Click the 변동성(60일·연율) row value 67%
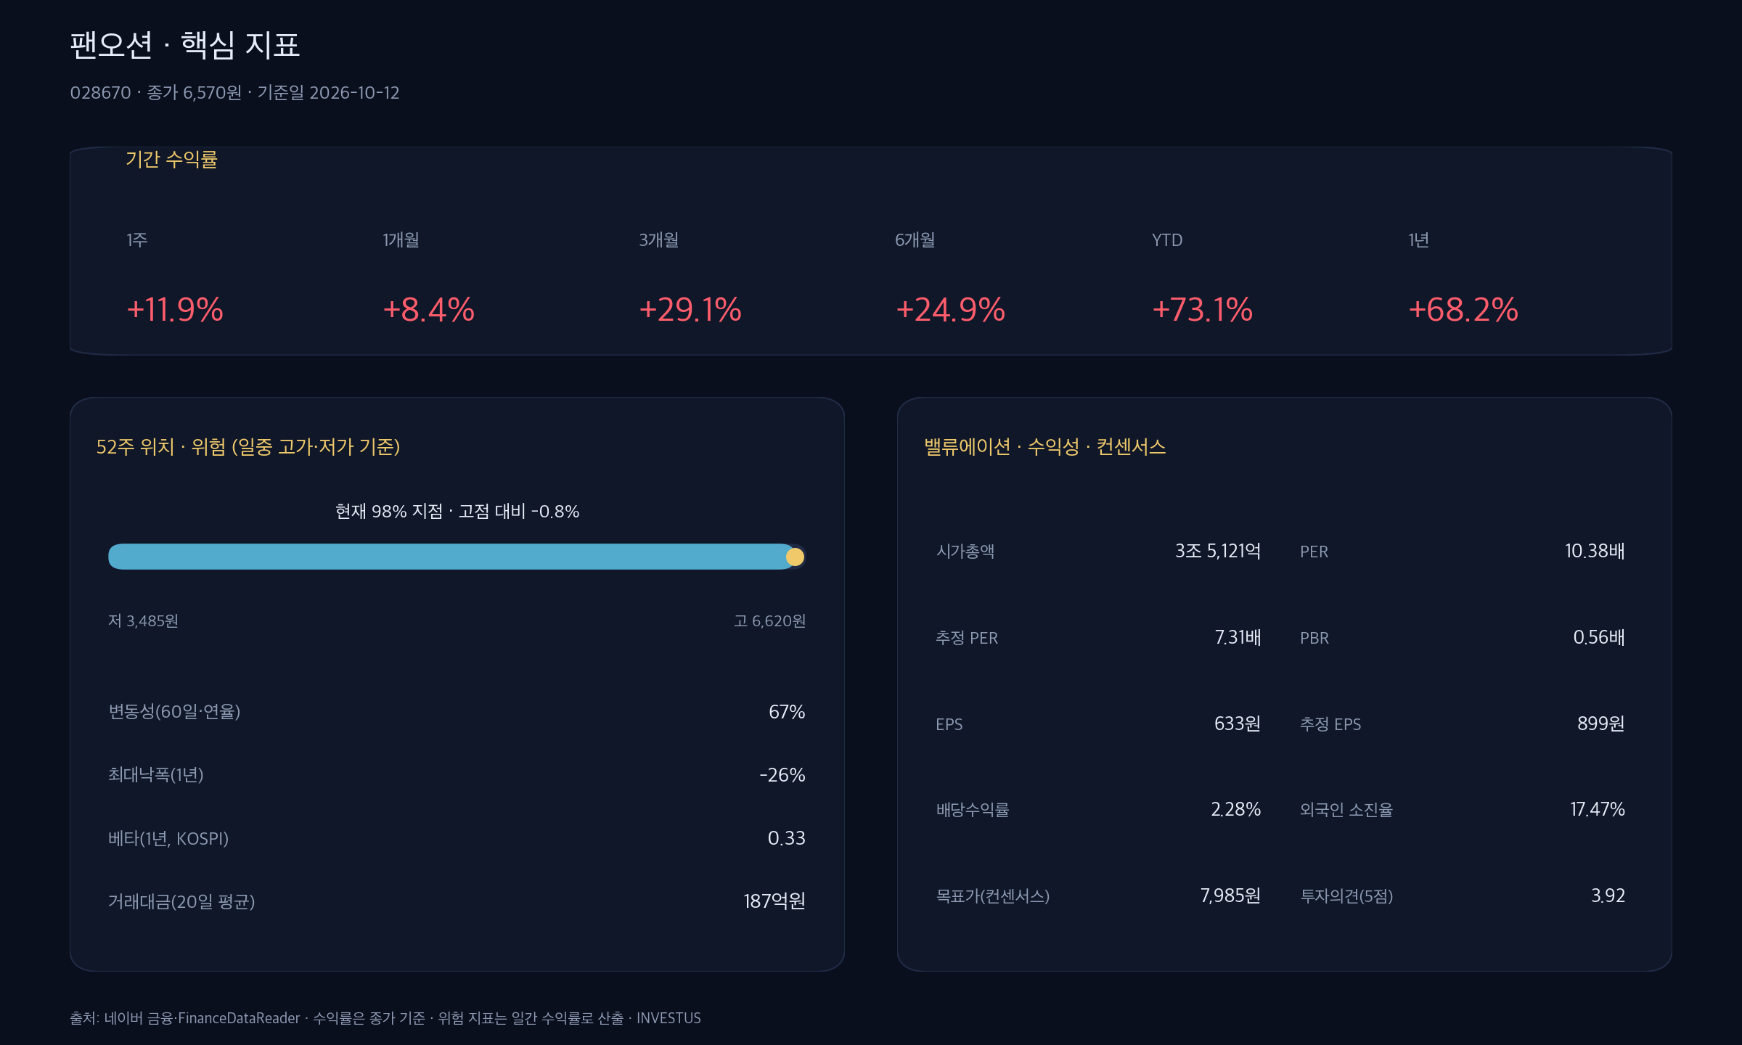Screen dimensions: 1742x1045 click(787, 712)
